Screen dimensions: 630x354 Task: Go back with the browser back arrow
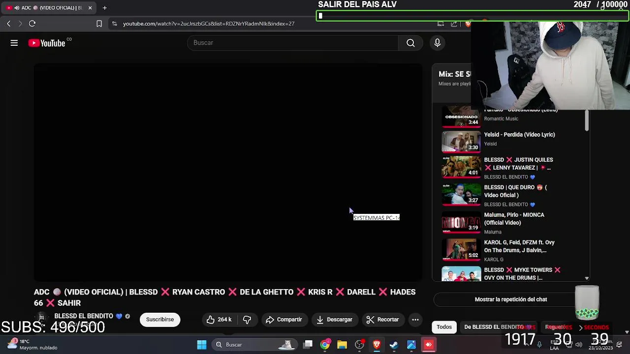pos(8,24)
